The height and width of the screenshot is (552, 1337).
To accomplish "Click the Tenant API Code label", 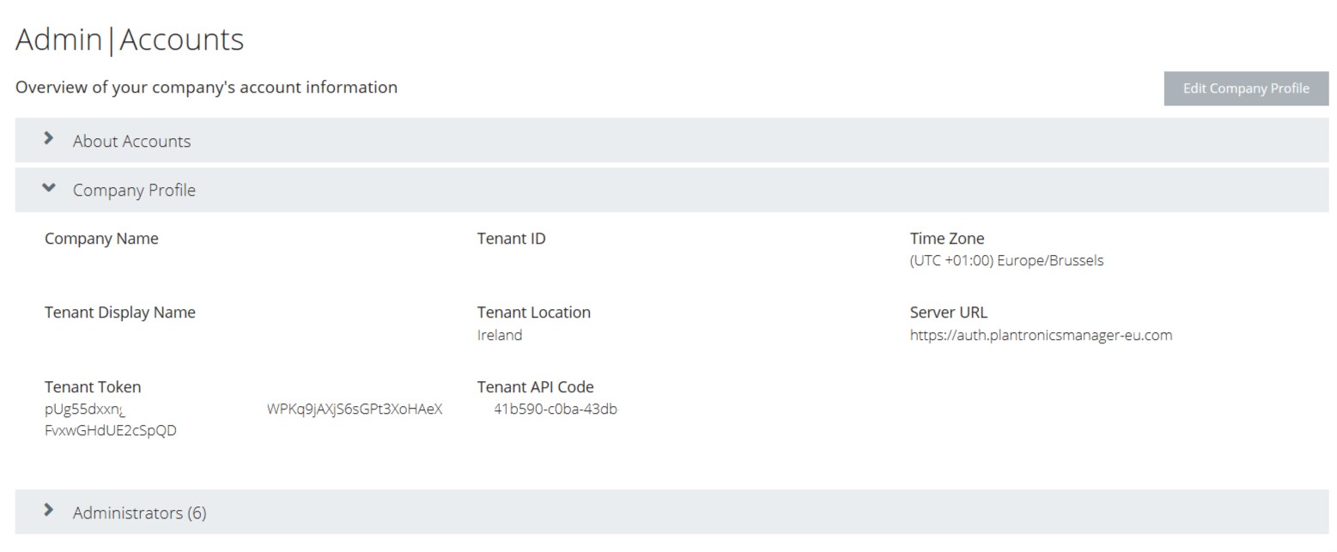I will (535, 387).
